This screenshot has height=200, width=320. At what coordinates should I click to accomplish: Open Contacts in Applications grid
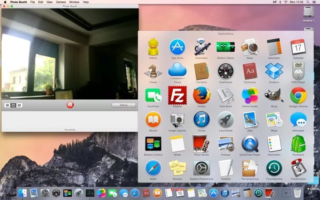[201, 71]
